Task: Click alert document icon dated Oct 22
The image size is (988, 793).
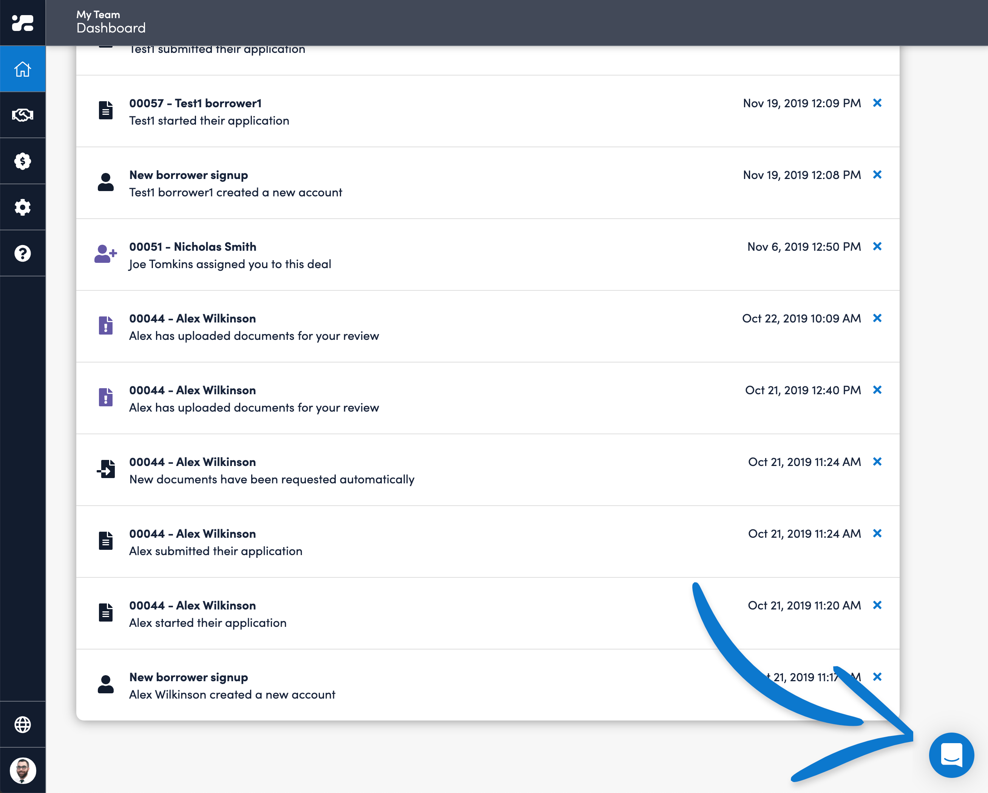Action: (x=106, y=325)
